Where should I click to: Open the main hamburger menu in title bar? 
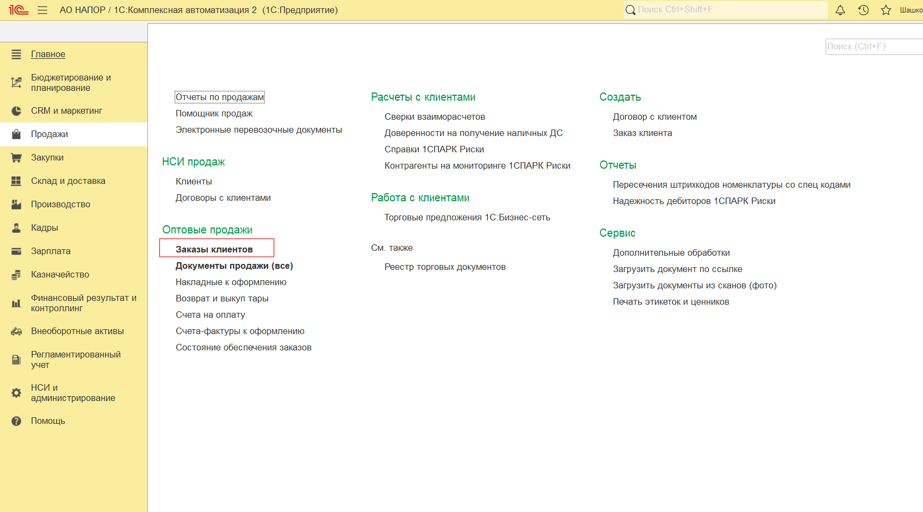42,10
